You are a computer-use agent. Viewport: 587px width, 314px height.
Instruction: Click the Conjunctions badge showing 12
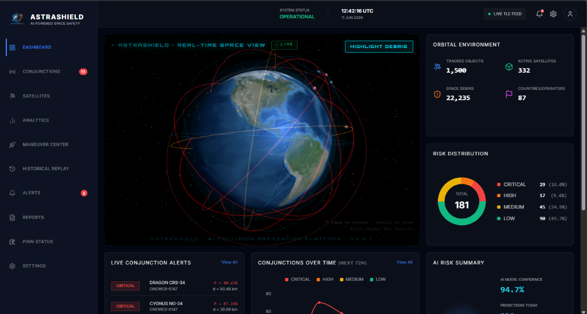(83, 72)
